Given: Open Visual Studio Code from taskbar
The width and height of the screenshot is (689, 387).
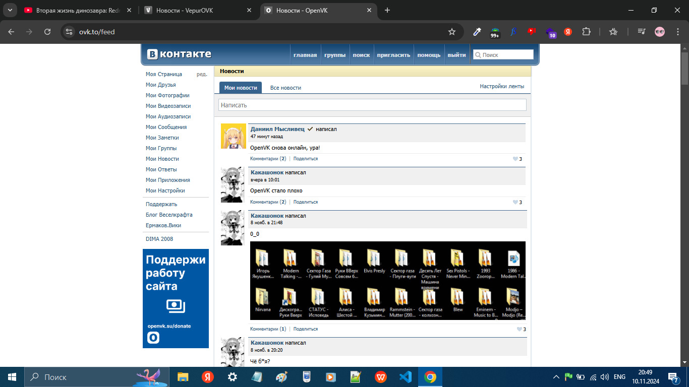Looking at the screenshot, I should click(405, 377).
